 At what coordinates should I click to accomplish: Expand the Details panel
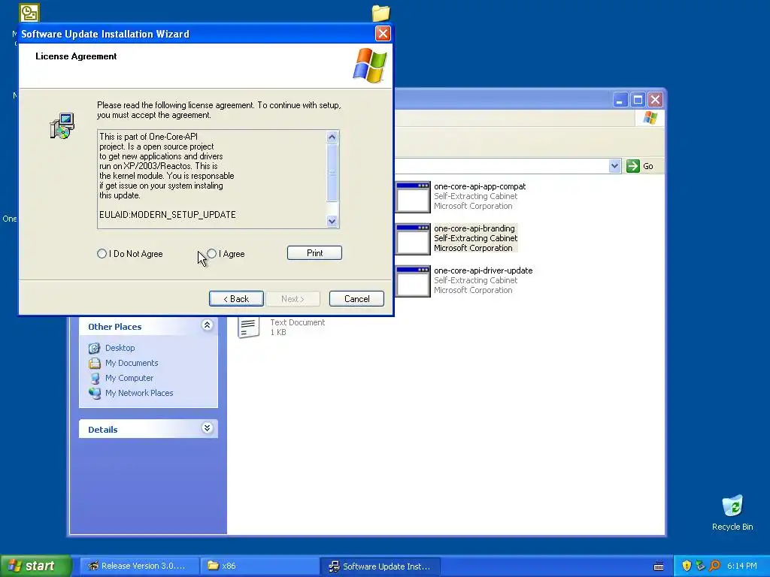[208, 428]
